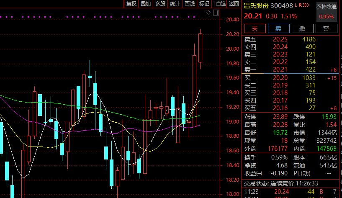The height and width of the screenshot is (198, 342).
Task: Click the 买一 volume 1033
Action: coord(309,78)
